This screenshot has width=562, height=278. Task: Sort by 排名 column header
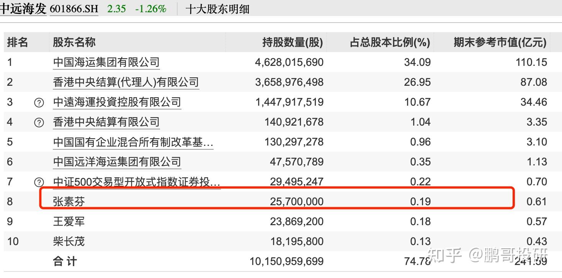[x=18, y=42]
